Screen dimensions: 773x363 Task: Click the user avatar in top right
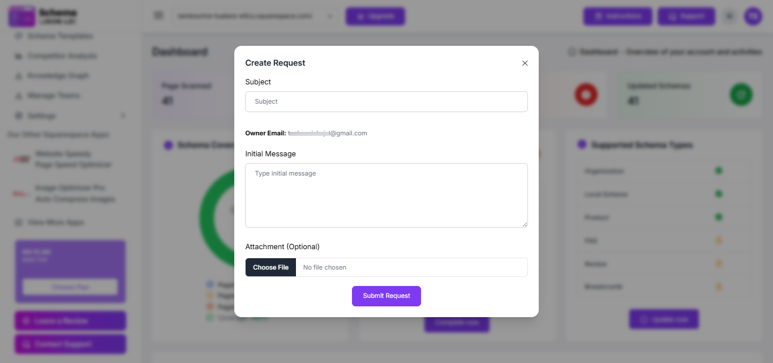pos(753,16)
